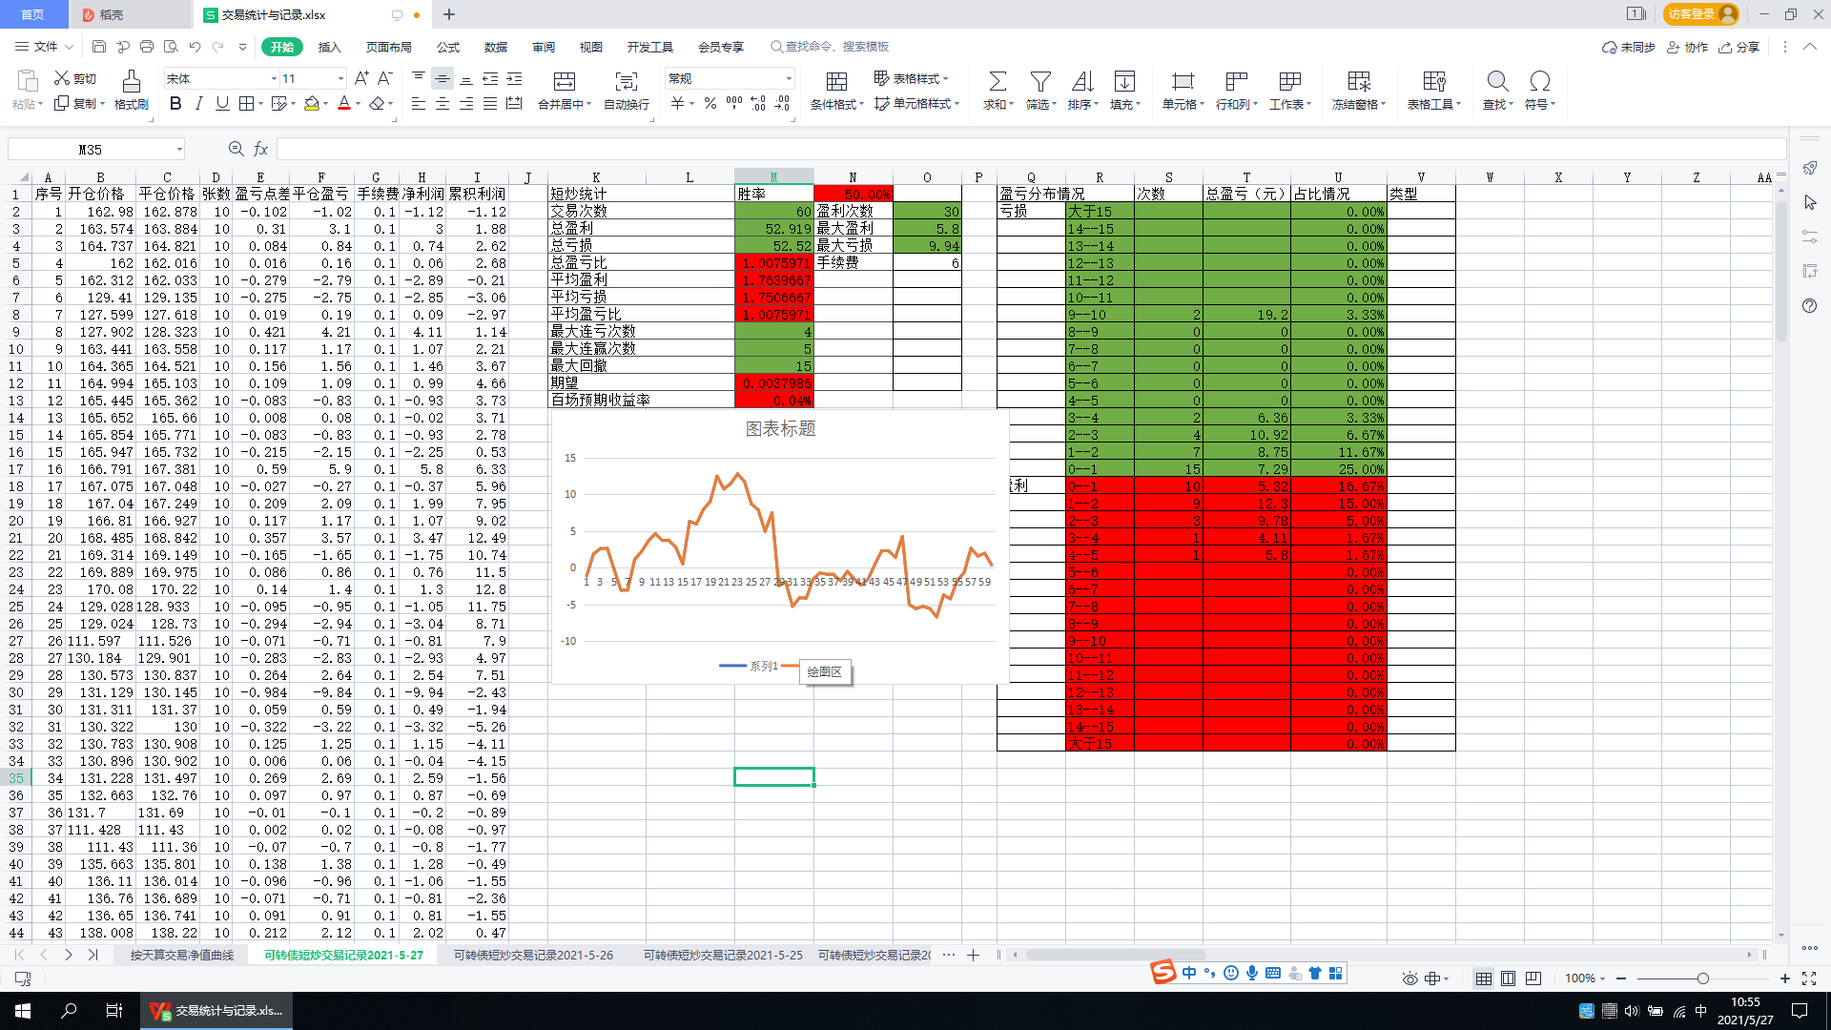Add a new sheet with plus button
Screen dimensions: 1831x1030
[x=973, y=955]
